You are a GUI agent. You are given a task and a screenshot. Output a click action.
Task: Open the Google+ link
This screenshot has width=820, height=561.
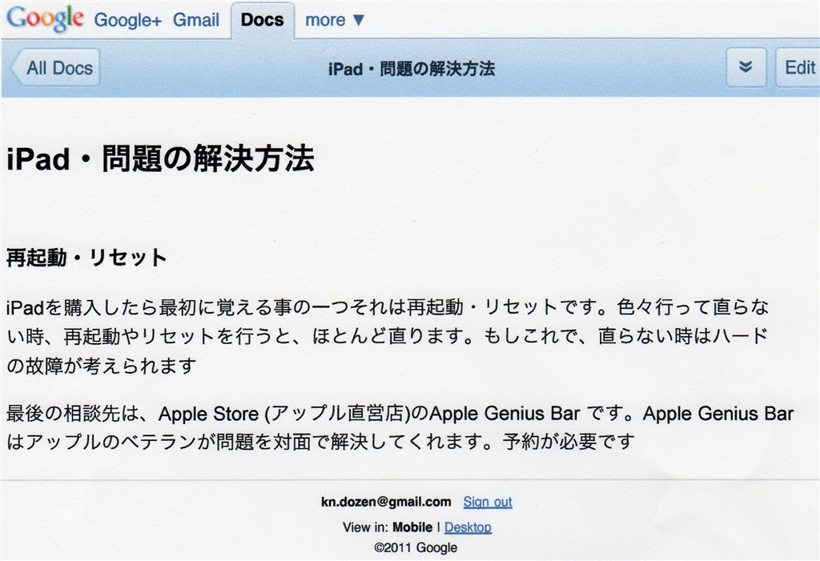coord(128,20)
